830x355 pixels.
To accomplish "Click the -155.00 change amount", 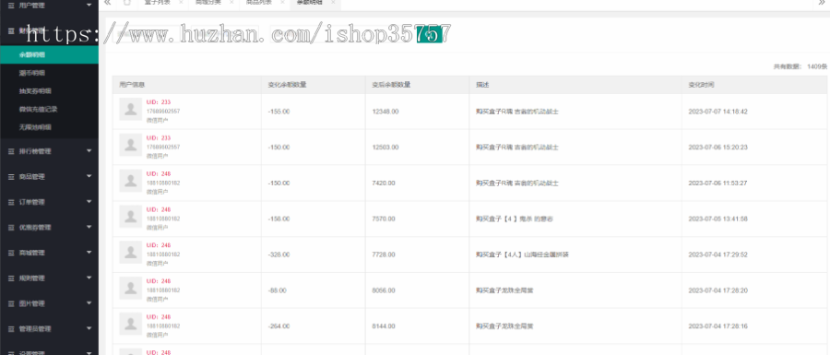I will click(279, 112).
